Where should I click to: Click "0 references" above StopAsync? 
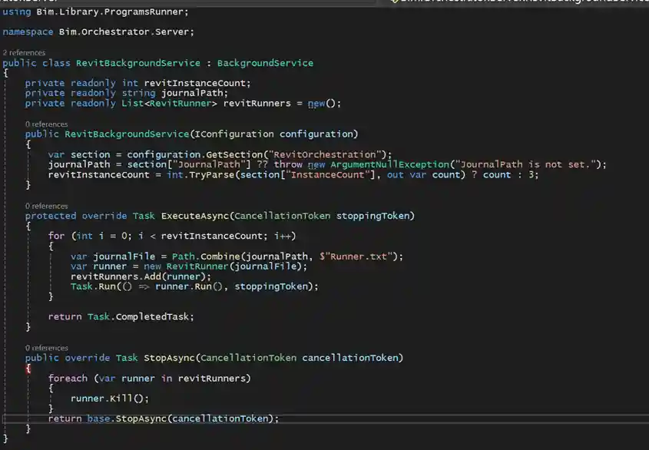[x=46, y=347]
